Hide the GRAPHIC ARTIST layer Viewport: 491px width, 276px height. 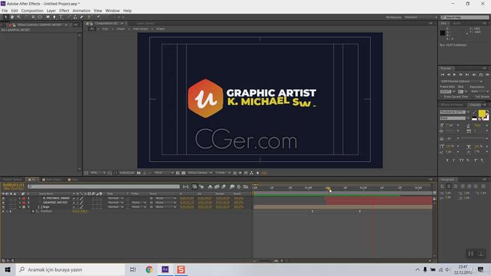[x=3, y=202]
